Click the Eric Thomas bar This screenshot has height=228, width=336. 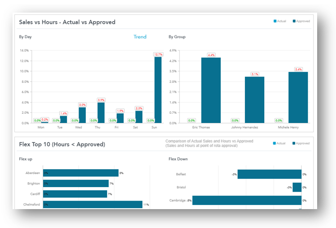[211, 90]
